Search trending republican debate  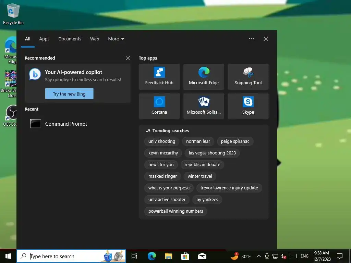click(x=202, y=165)
